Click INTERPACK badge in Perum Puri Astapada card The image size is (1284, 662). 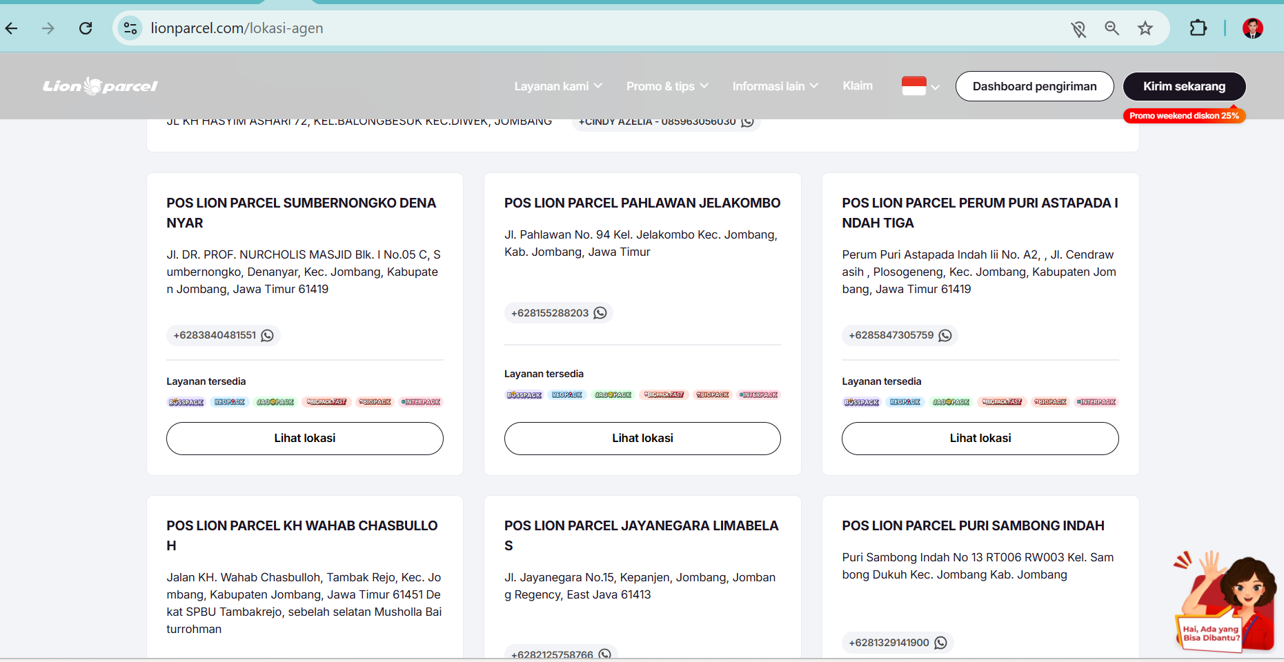tap(1096, 402)
